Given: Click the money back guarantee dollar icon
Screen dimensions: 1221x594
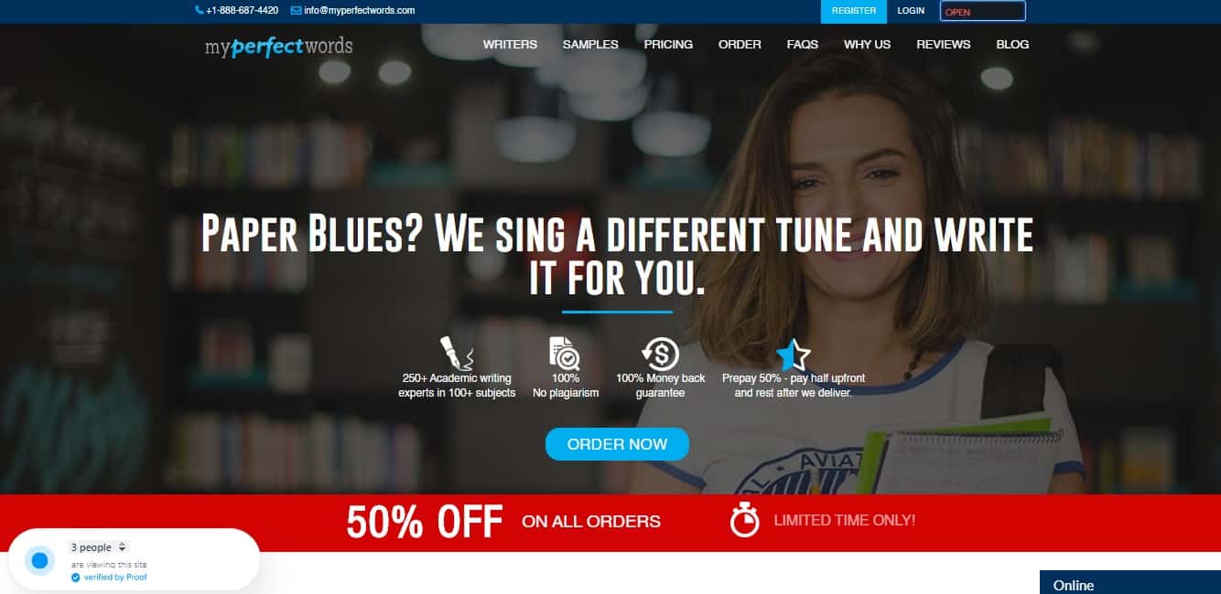Looking at the screenshot, I should (660, 354).
